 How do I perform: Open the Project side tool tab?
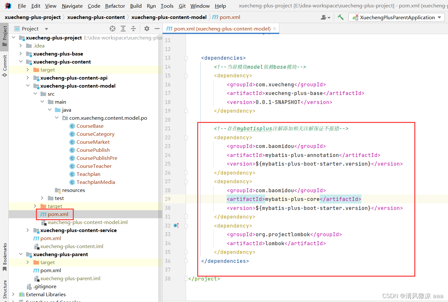coord(4,36)
